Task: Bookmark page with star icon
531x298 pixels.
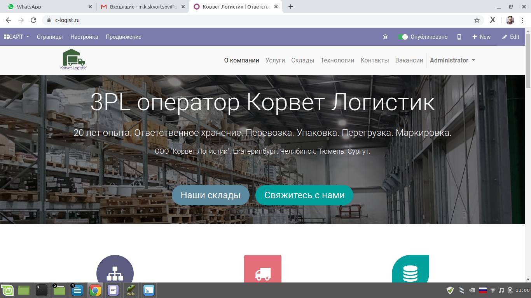Action: pyautogui.click(x=477, y=20)
